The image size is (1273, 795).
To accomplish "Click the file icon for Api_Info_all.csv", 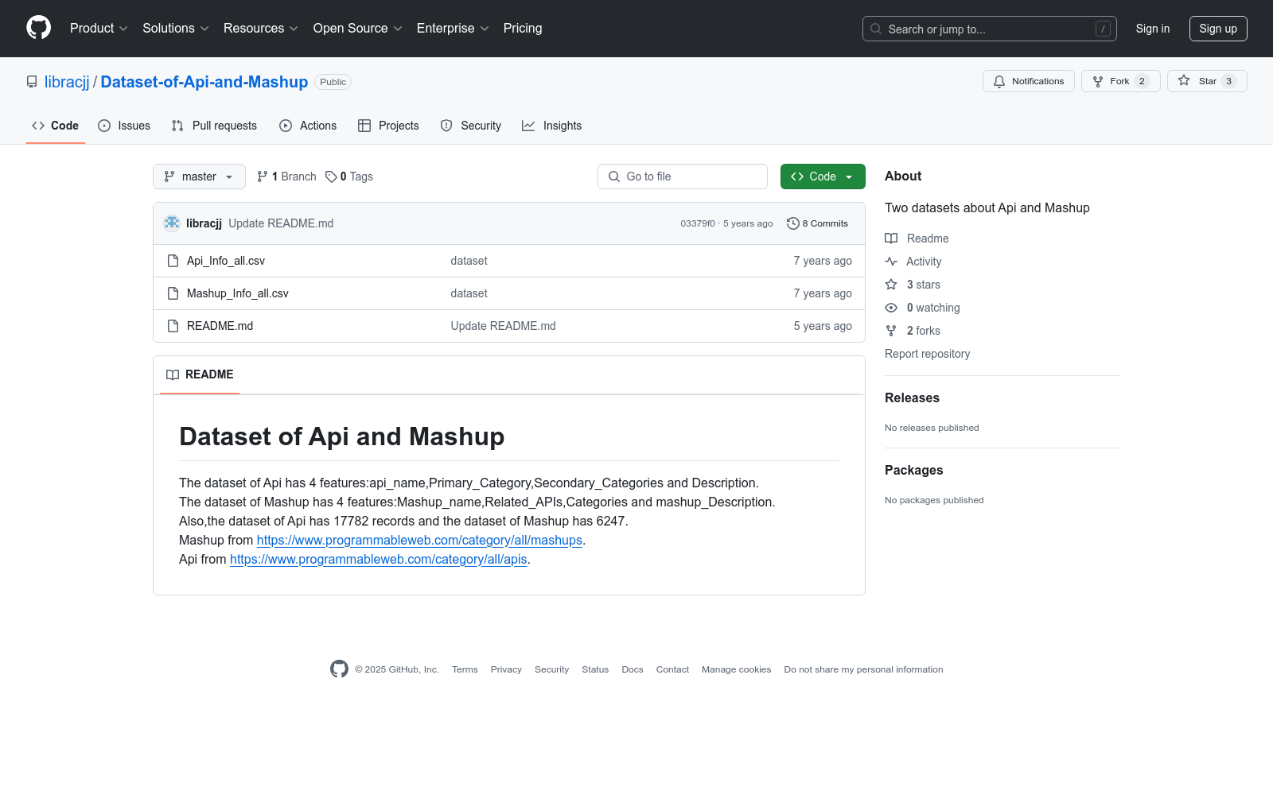I will (x=173, y=261).
